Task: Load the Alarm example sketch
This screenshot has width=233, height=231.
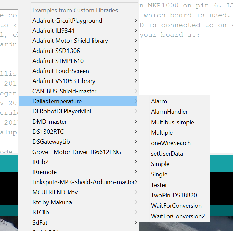Action: [174, 101]
